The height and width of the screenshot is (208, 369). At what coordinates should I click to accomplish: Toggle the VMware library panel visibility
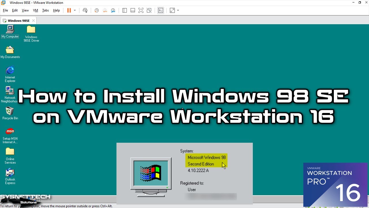[124, 10]
